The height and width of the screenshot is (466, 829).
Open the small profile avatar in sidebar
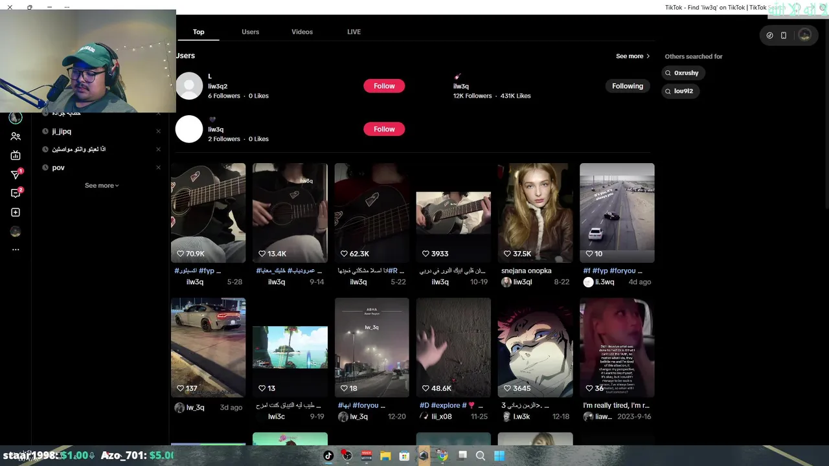(x=16, y=232)
